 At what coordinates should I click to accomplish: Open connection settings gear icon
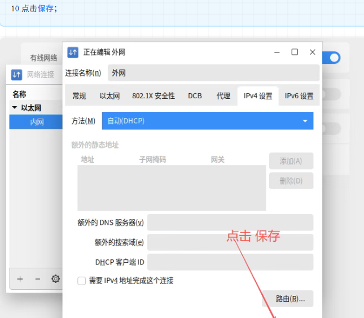coord(55,279)
